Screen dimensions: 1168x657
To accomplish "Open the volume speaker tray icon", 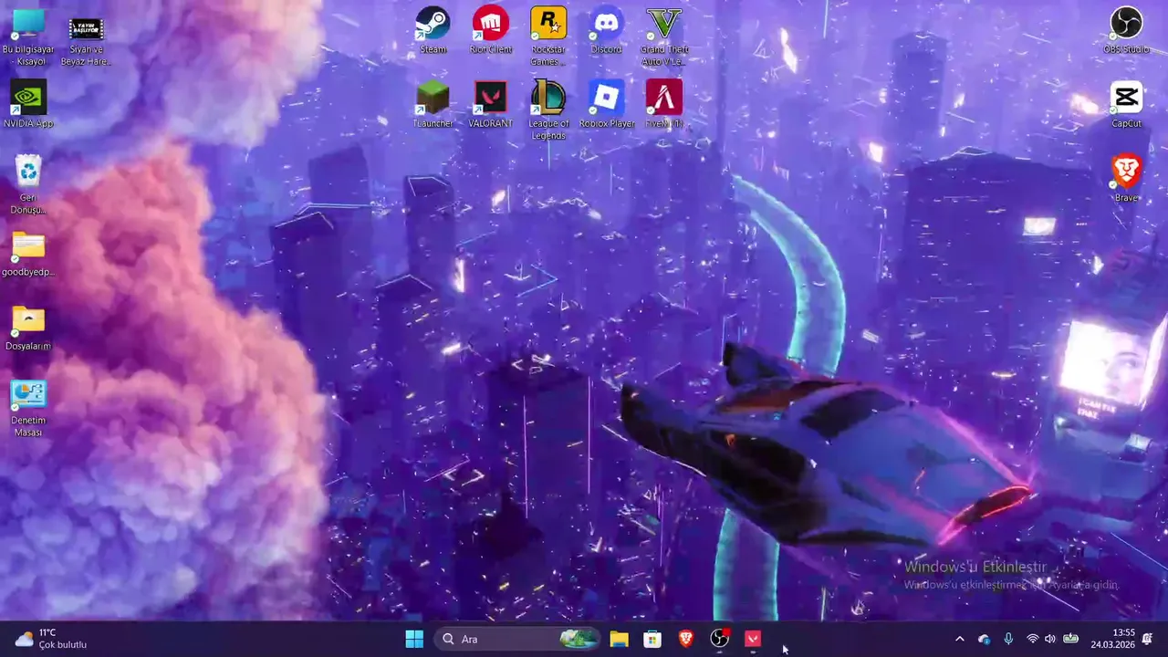I will (1049, 639).
